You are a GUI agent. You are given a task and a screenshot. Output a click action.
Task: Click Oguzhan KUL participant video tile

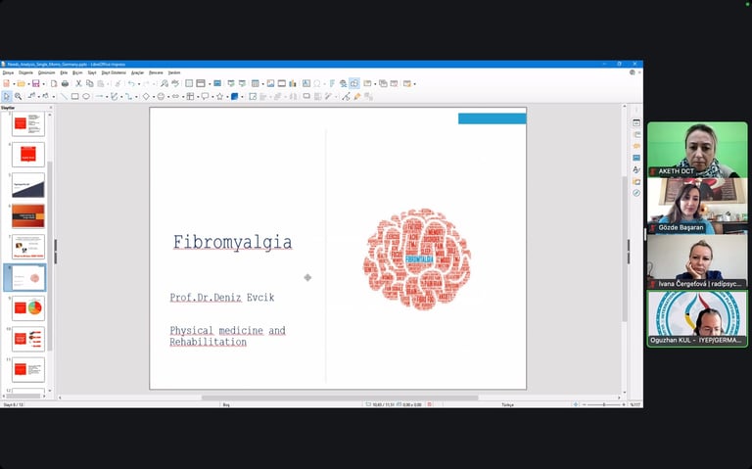coord(697,318)
